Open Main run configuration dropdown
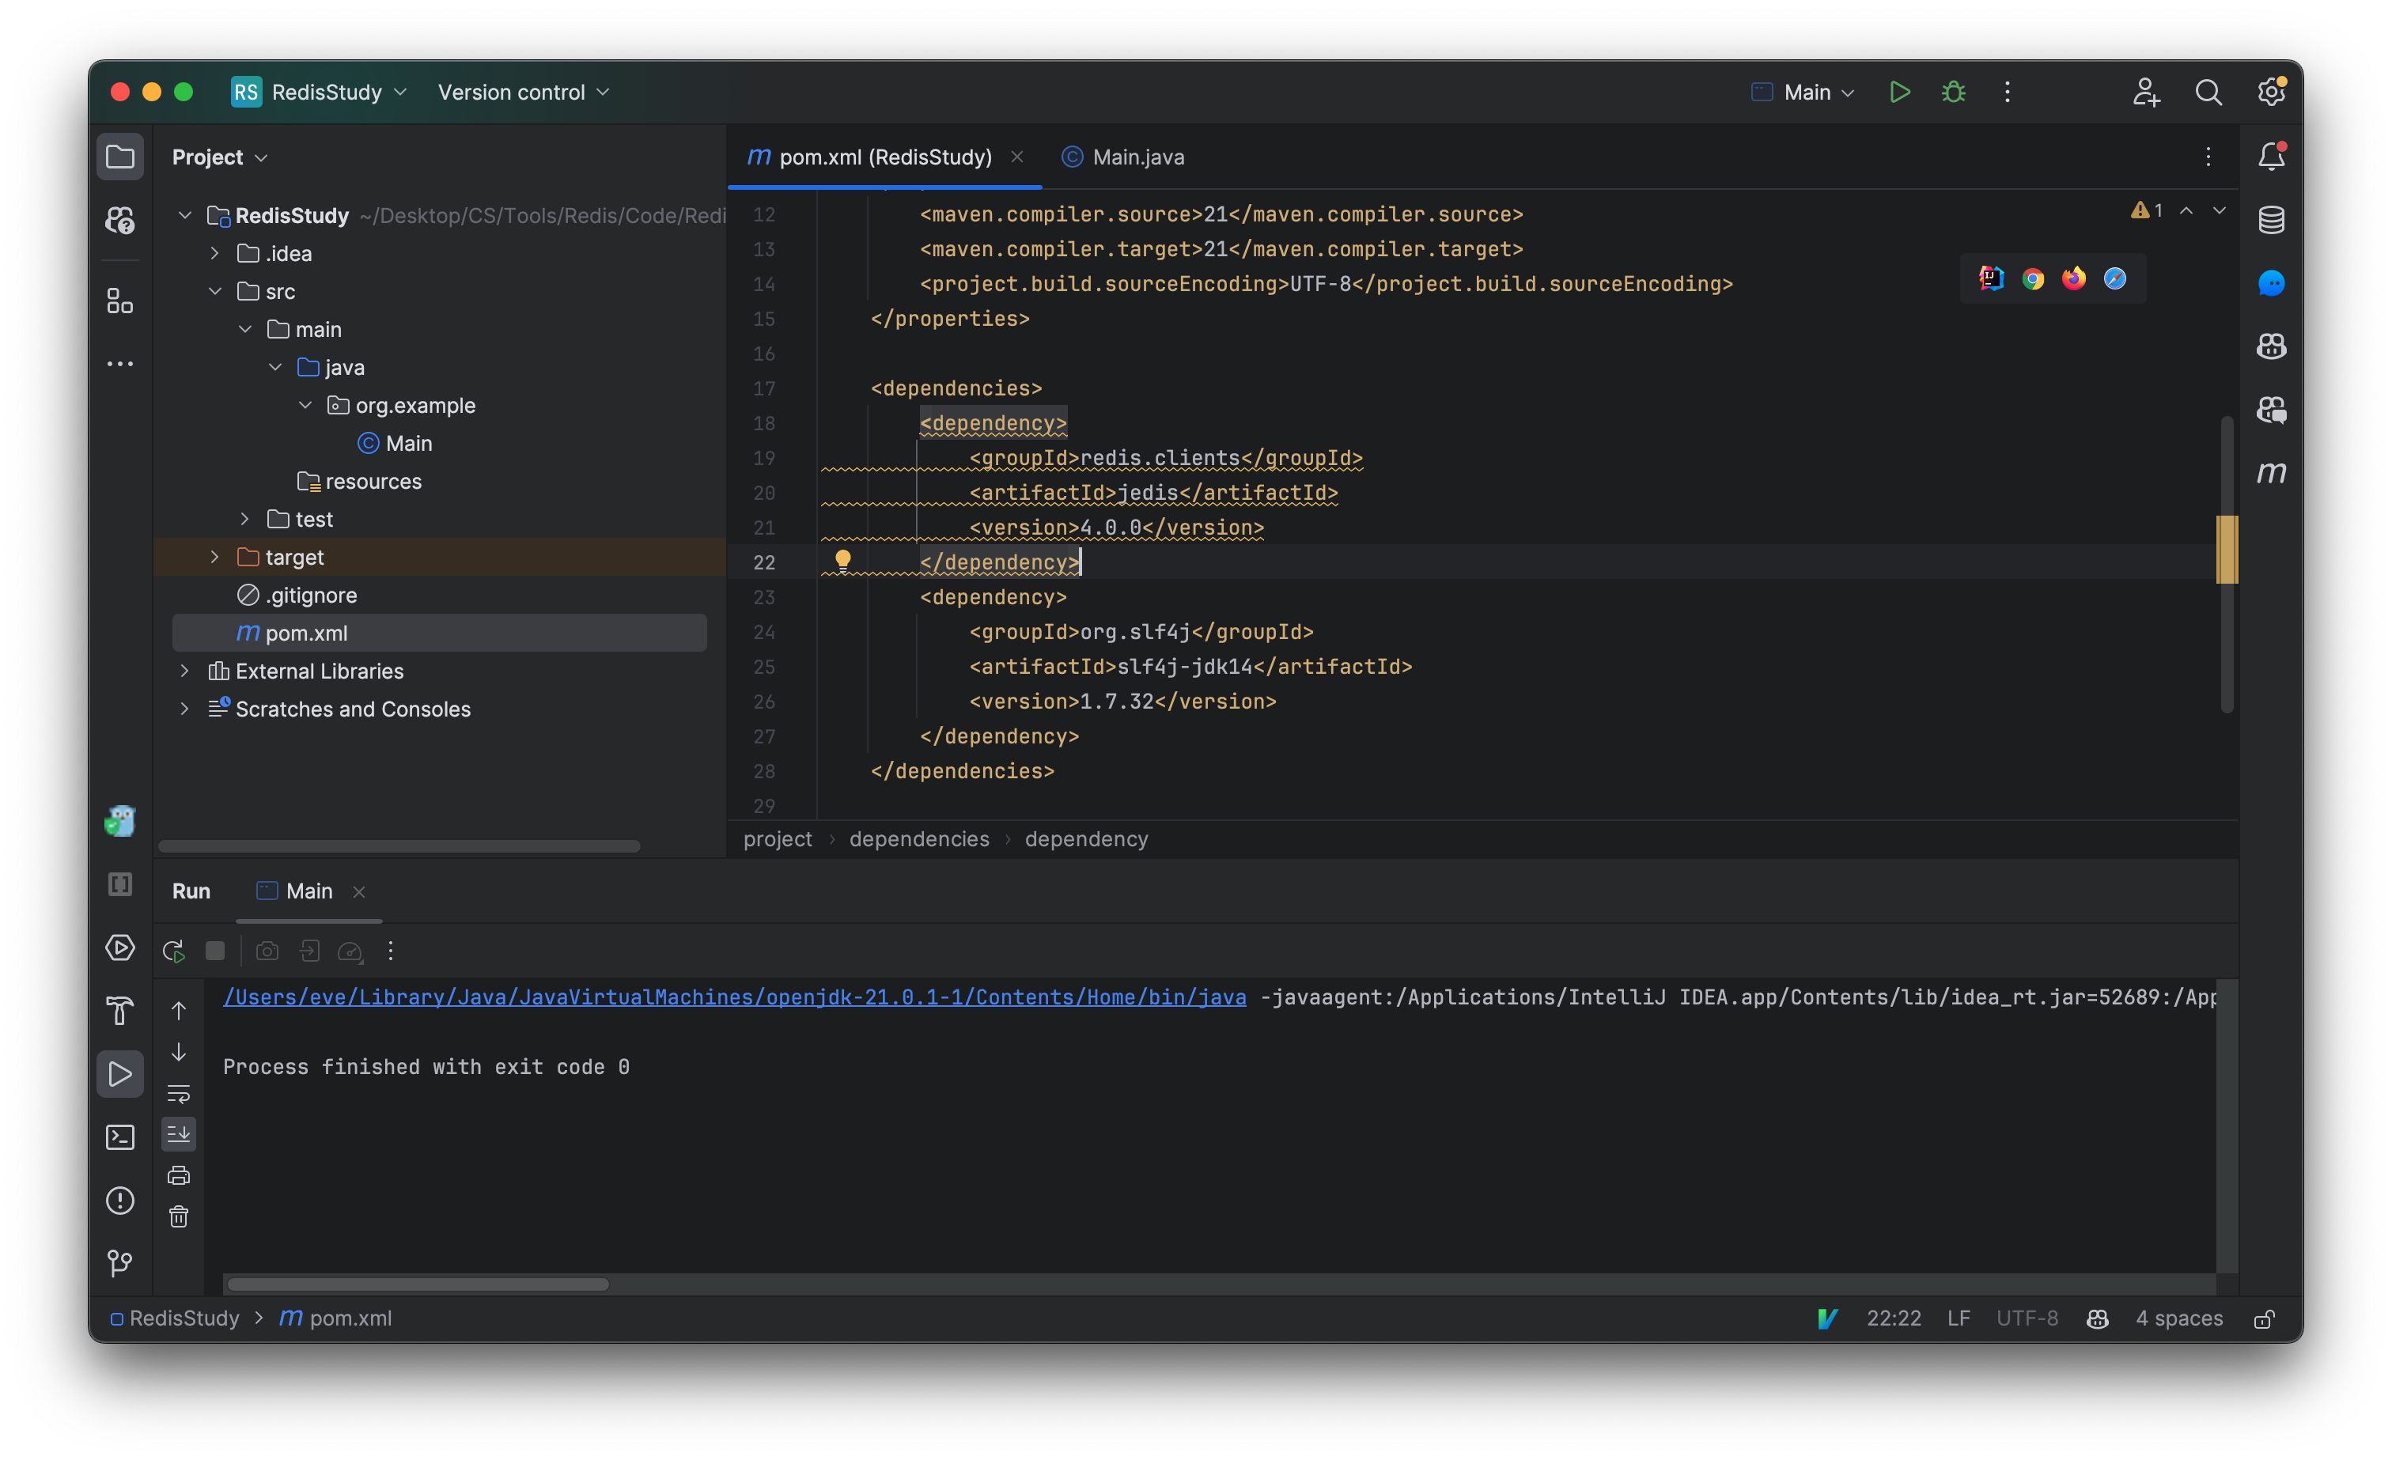Image resolution: width=2392 pixels, height=1460 pixels. click(x=1803, y=93)
